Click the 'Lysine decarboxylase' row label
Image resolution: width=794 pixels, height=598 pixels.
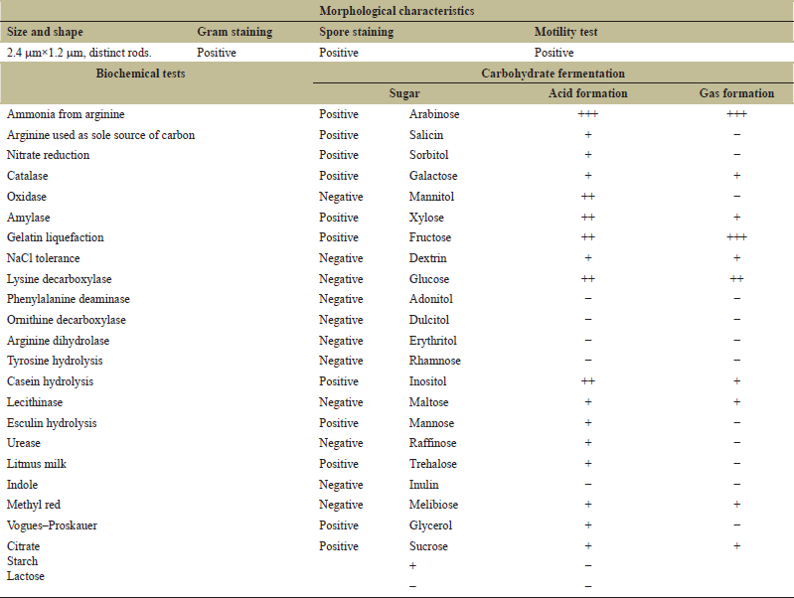[x=59, y=279]
